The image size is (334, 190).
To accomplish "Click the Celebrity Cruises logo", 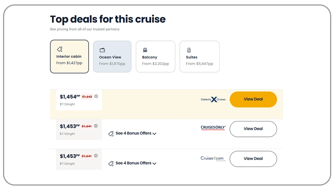I will pyautogui.click(x=213, y=99).
